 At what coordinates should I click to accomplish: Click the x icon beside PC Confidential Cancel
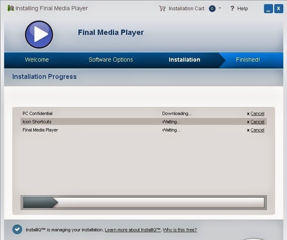(248, 114)
